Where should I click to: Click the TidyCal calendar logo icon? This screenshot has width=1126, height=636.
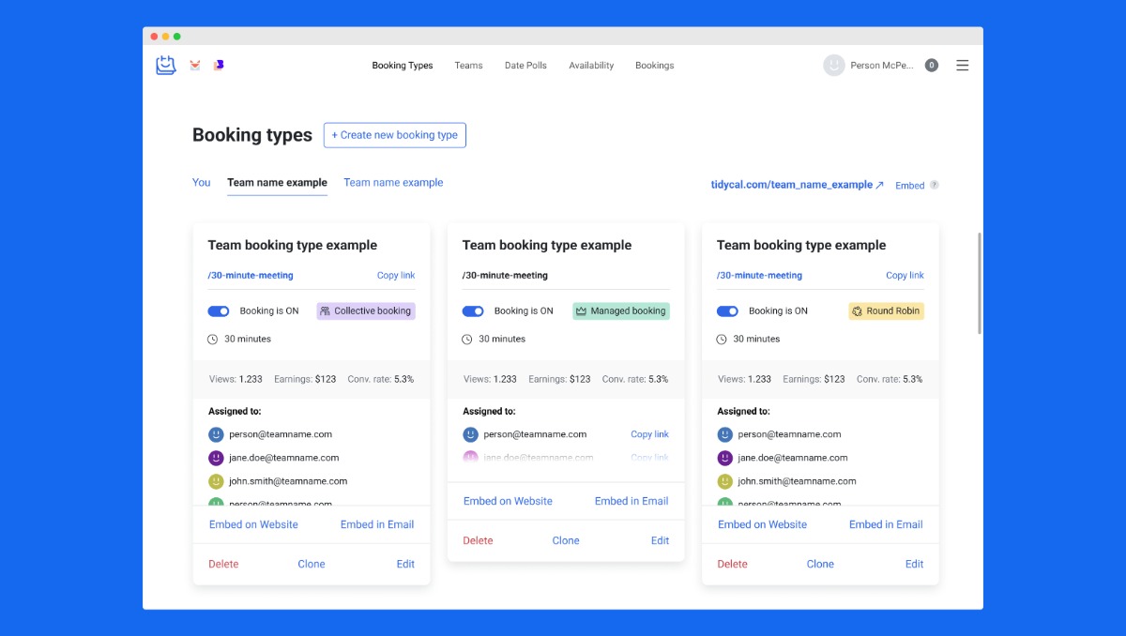click(x=166, y=66)
